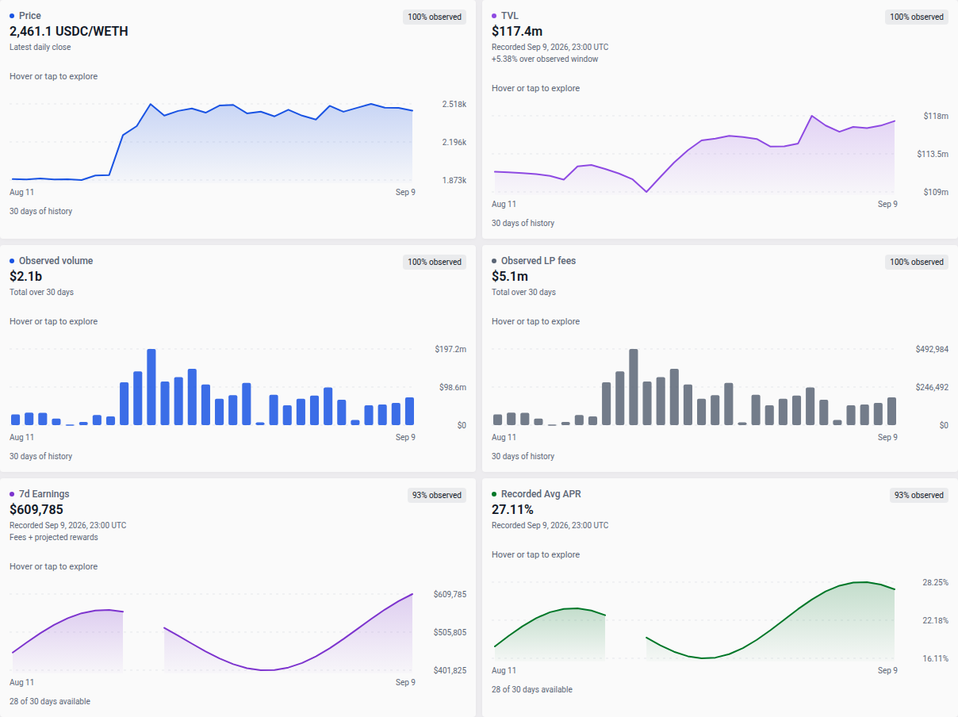Click the 16.11% axis label
The width and height of the screenshot is (958, 717).
(x=935, y=658)
